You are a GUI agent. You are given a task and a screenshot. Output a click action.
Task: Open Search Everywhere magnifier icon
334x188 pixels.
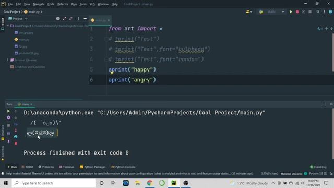tap(318, 12)
